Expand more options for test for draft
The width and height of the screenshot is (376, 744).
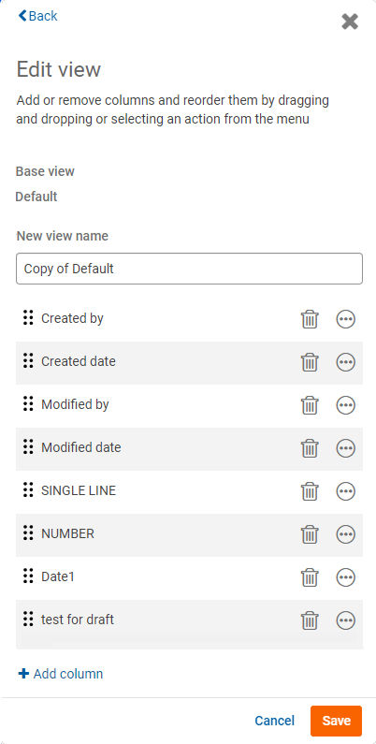point(346,620)
